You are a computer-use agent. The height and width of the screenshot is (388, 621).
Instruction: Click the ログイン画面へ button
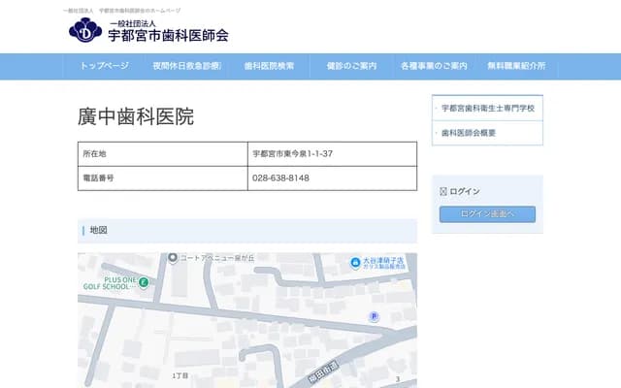point(487,214)
